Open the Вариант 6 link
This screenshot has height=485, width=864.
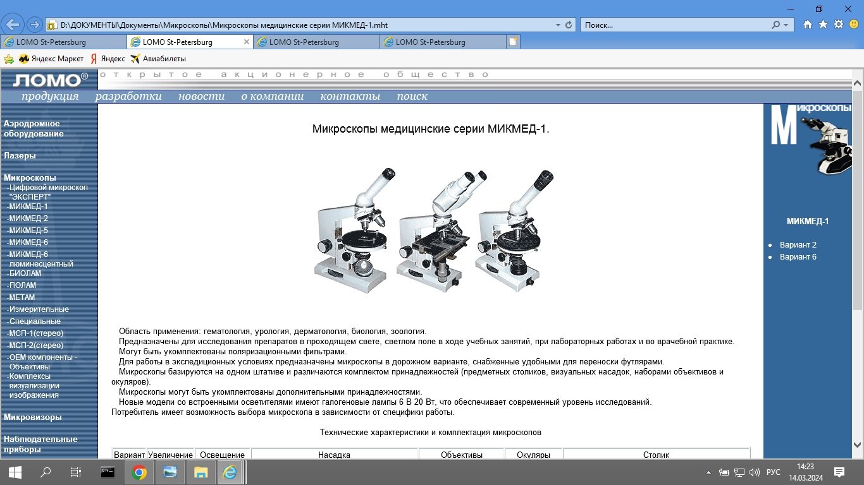pyautogui.click(x=798, y=257)
